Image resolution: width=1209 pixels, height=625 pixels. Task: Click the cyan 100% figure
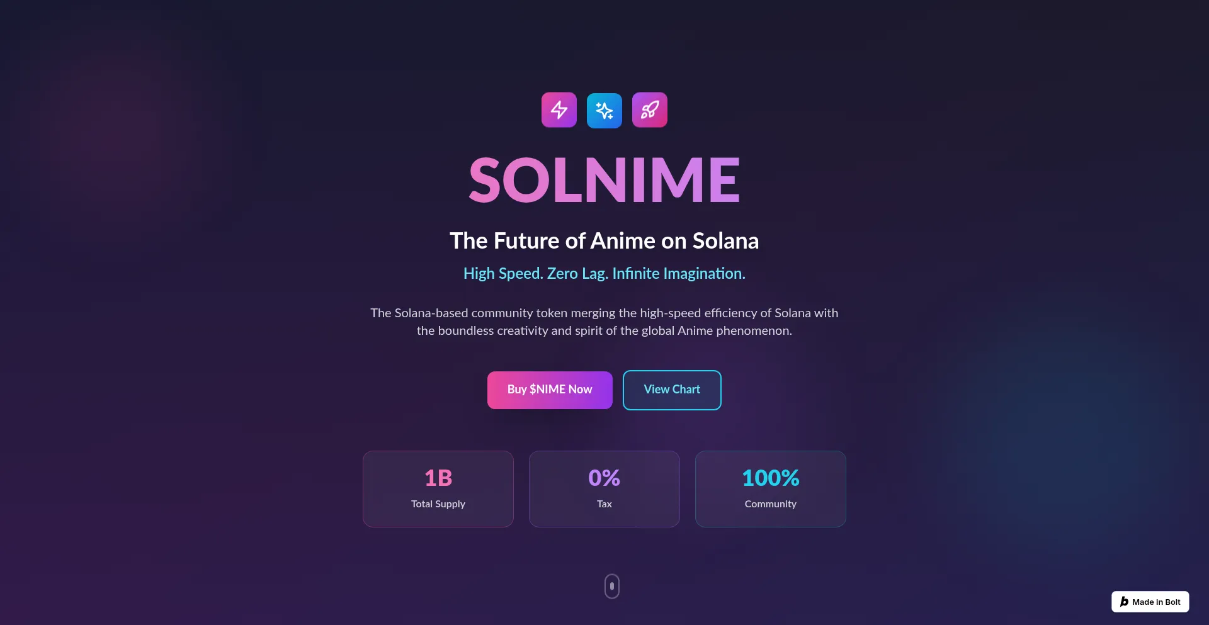coord(771,478)
